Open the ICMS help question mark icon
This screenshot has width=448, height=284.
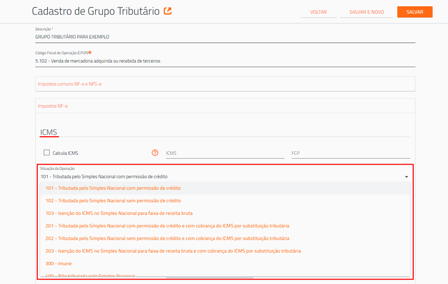point(155,153)
